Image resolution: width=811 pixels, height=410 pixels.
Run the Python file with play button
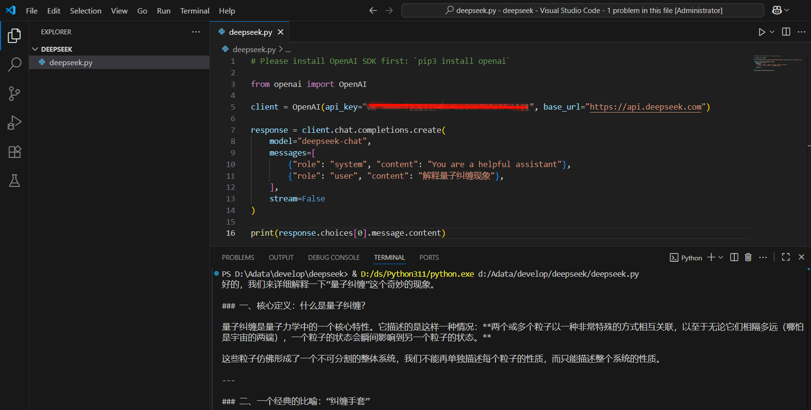pyautogui.click(x=762, y=32)
